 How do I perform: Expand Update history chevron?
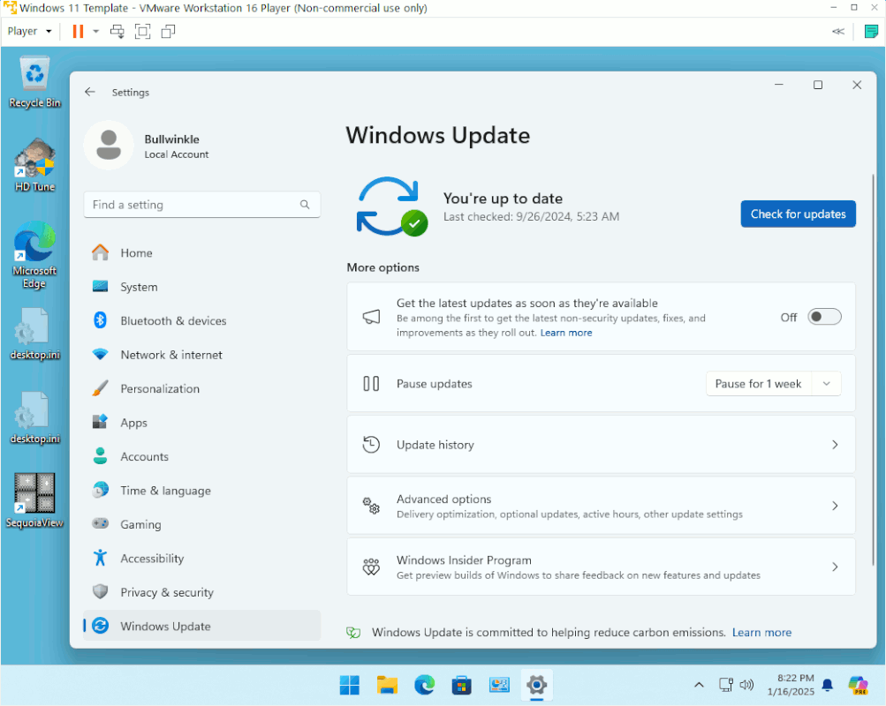[x=835, y=445]
